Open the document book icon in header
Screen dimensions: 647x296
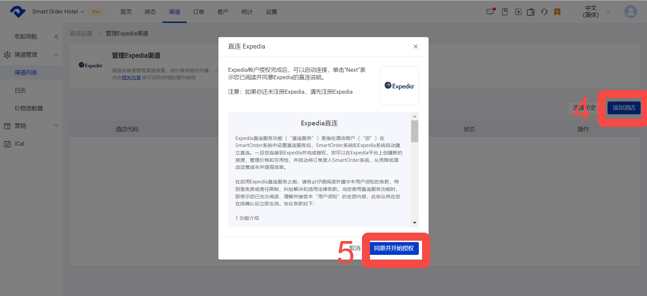(x=505, y=12)
